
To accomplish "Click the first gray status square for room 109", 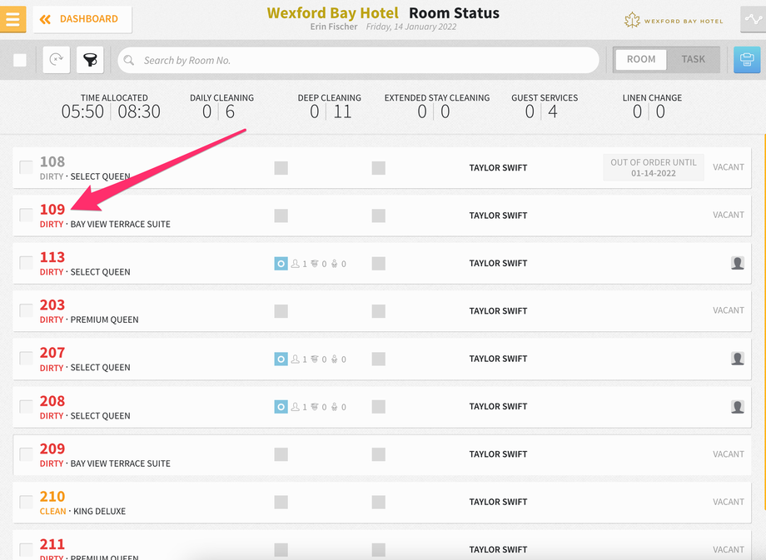I will tap(281, 216).
